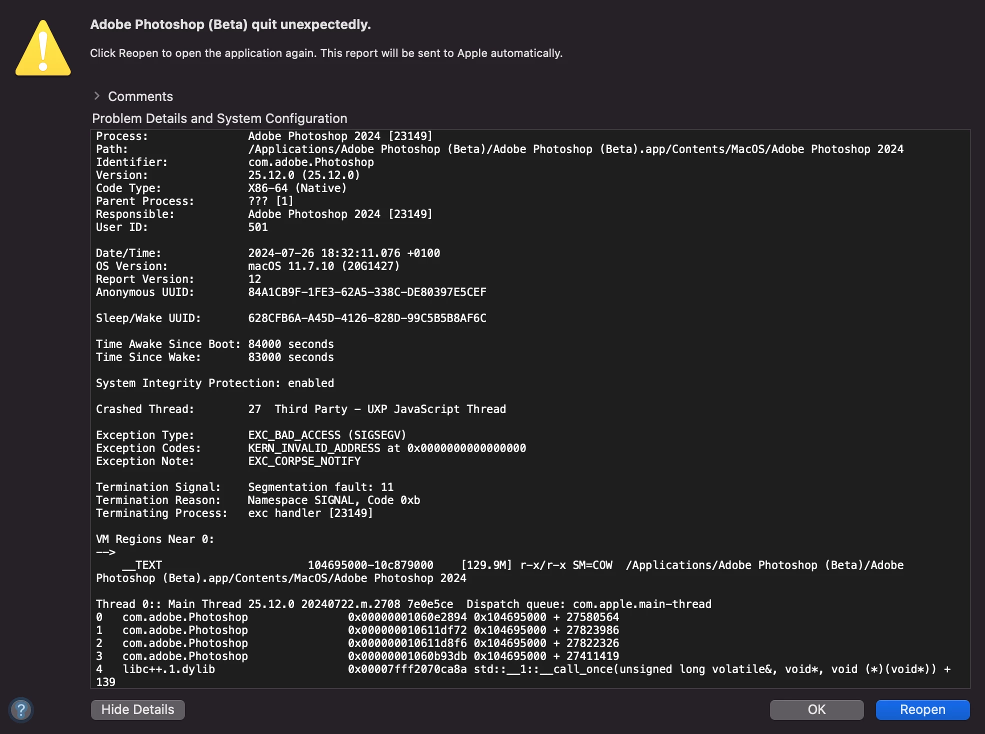
Task: Click the OK button
Action: [x=816, y=709]
